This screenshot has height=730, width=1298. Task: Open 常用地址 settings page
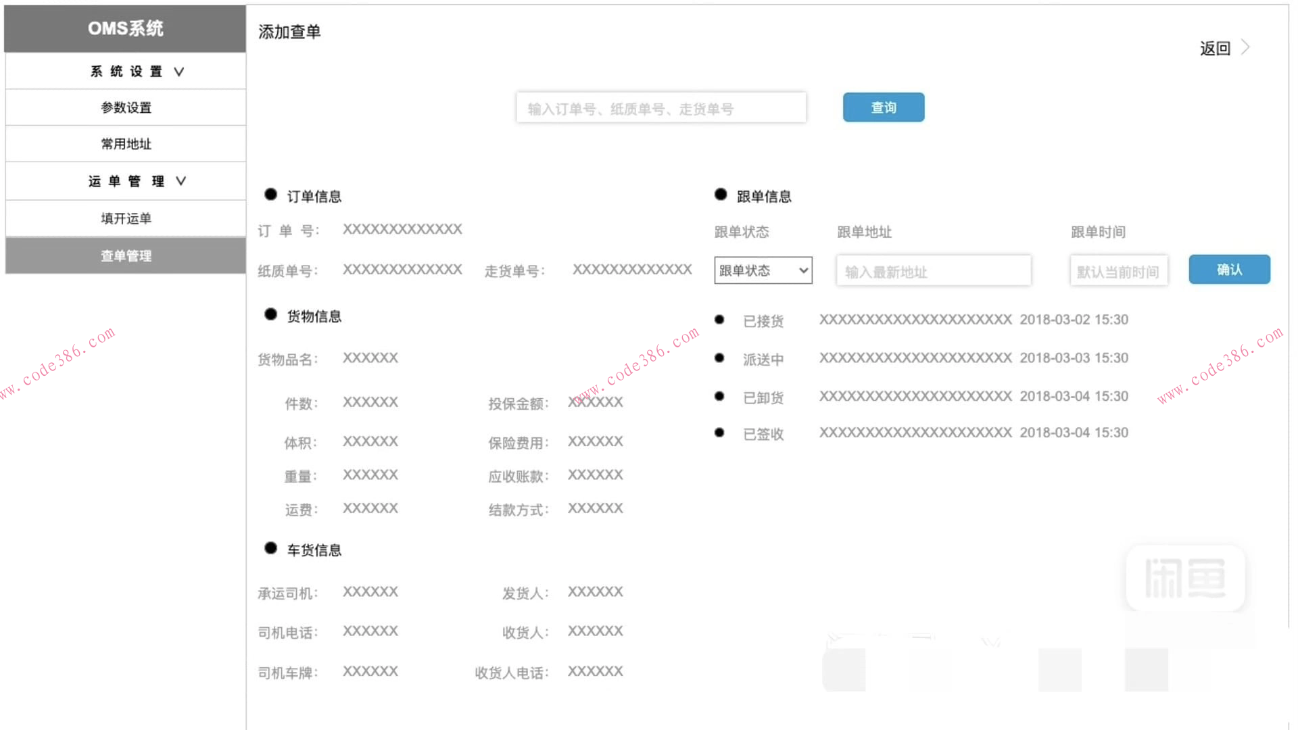[126, 143]
